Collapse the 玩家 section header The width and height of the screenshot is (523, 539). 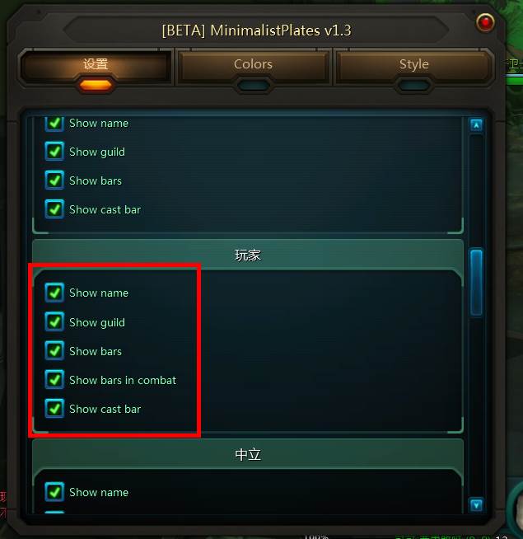[x=248, y=255]
